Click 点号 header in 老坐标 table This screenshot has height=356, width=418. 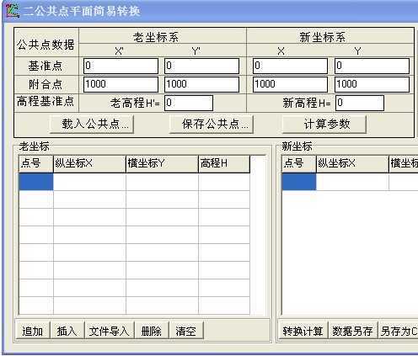(36, 163)
